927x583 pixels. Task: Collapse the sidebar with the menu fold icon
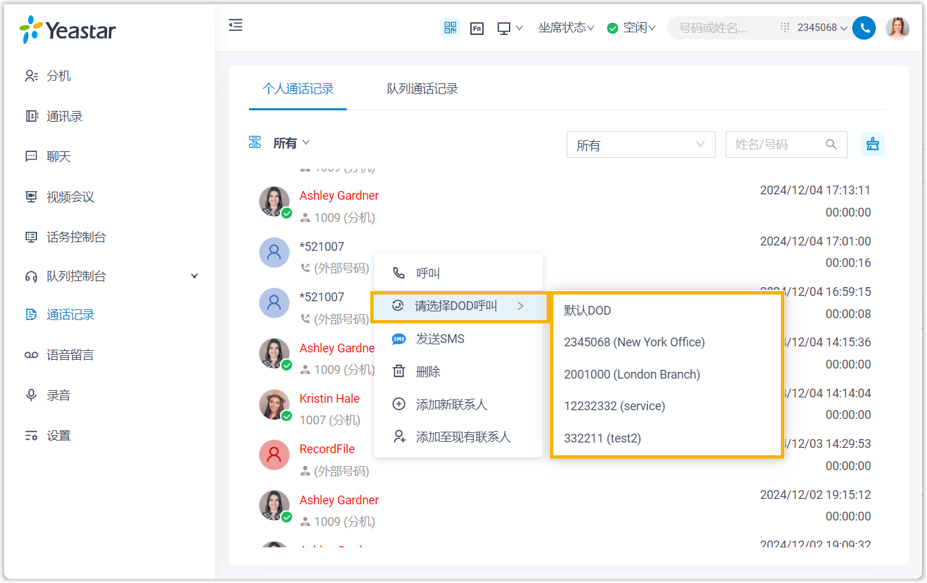236,26
